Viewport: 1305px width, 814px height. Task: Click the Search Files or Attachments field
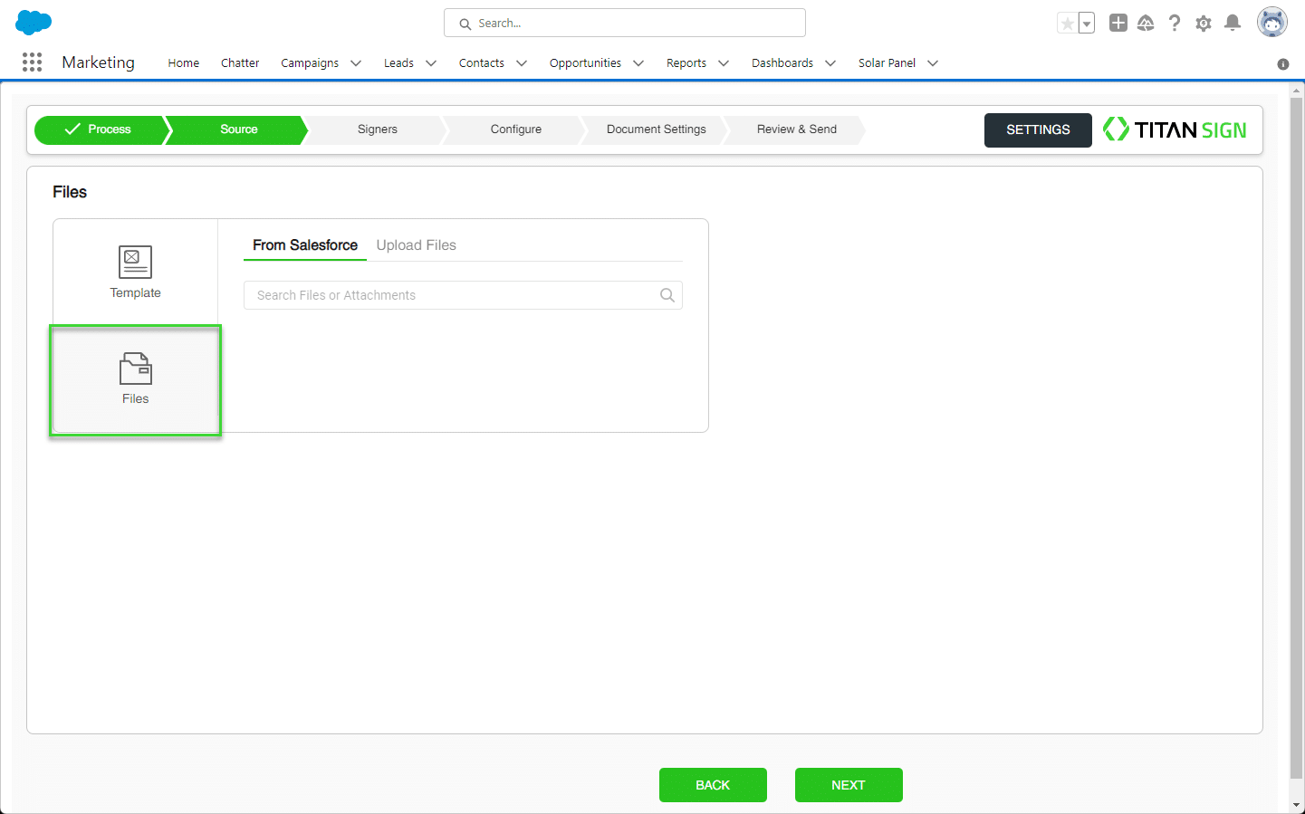[x=463, y=295]
